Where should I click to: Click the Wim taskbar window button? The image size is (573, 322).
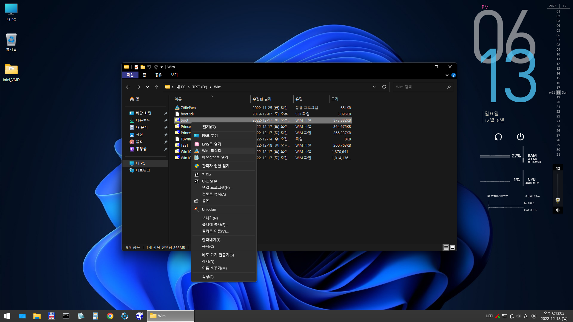point(170,316)
